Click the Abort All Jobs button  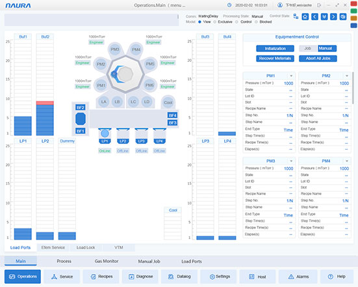[318, 59]
